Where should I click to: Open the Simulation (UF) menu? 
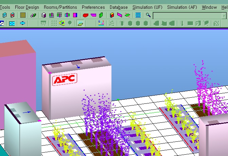pos(147,7)
